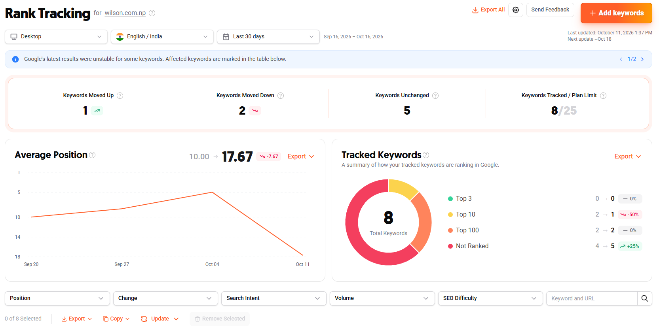
Task: Click help icon beside Keywords Unchanged
Action: (x=435, y=96)
